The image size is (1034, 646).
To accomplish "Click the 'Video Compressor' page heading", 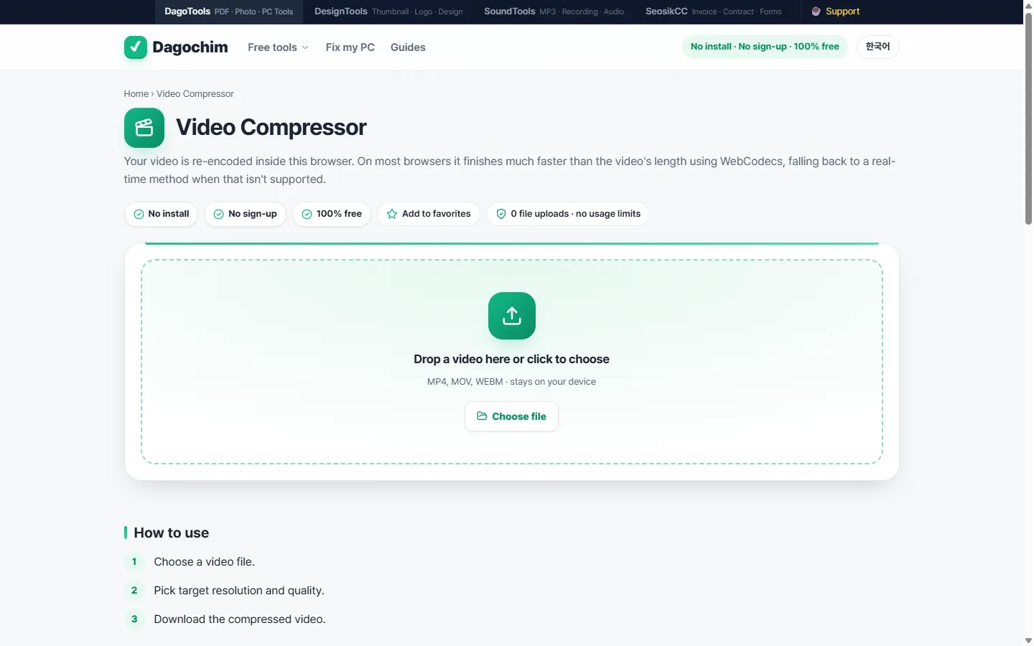I will [271, 127].
